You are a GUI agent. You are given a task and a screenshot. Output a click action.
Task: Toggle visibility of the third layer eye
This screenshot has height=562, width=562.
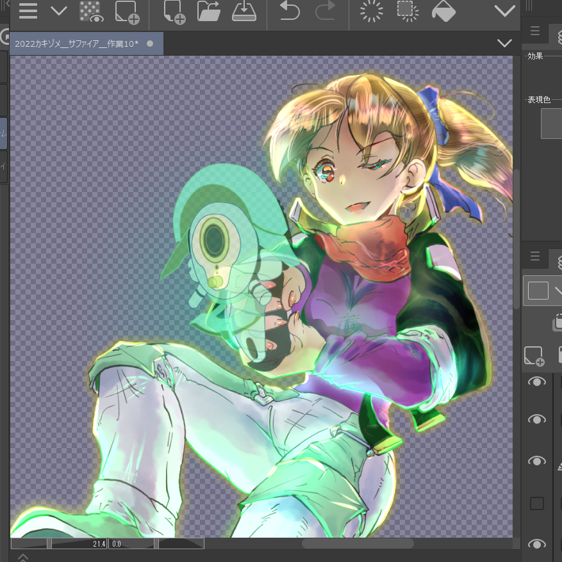537,461
